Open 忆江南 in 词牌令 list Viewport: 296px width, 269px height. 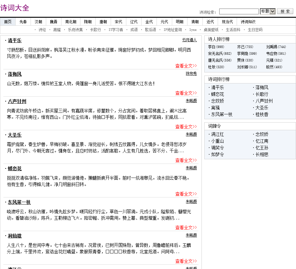pos(262,141)
